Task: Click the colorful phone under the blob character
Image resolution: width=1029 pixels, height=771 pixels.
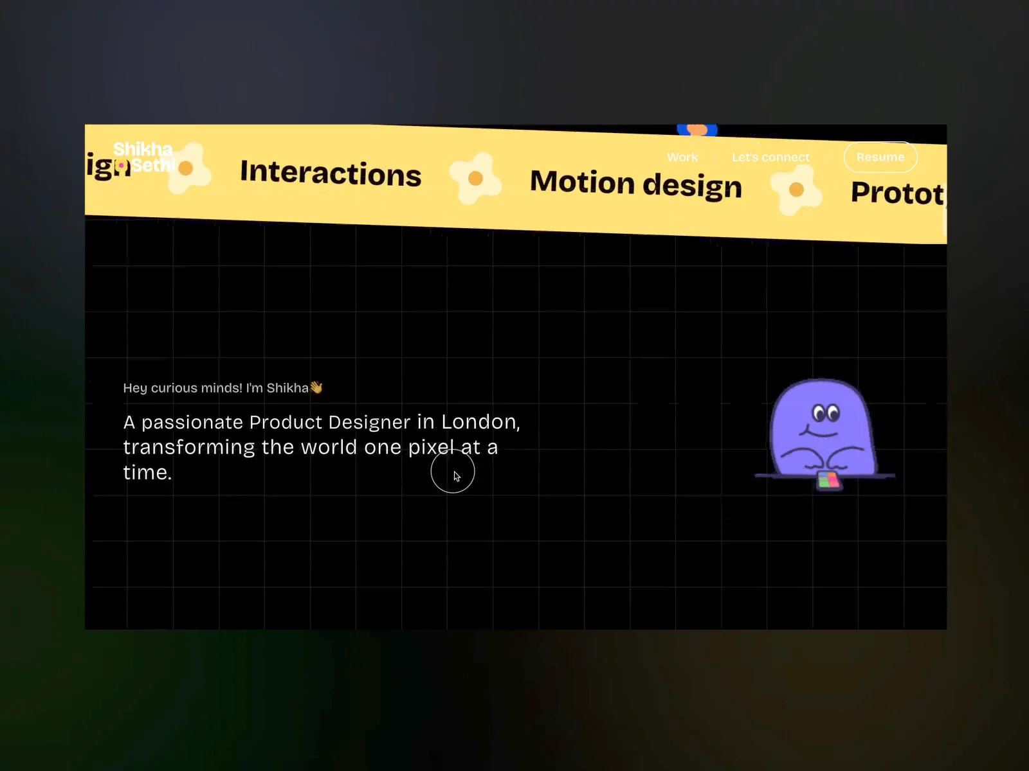Action: pyautogui.click(x=828, y=481)
